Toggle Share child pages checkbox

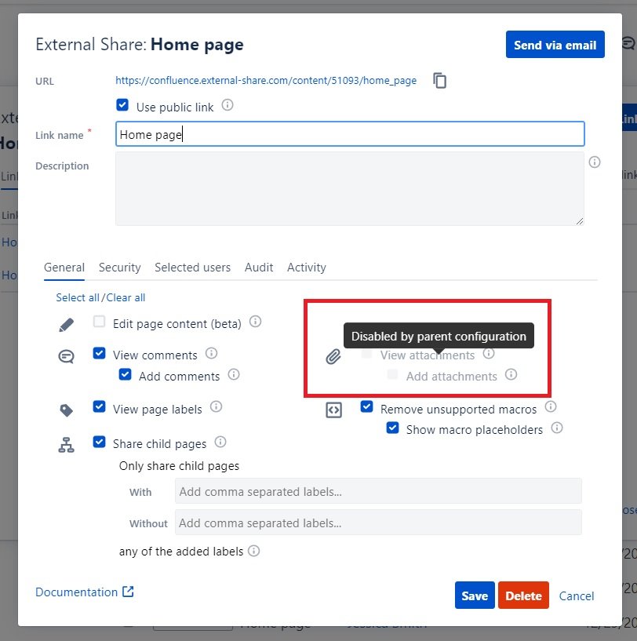click(99, 442)
